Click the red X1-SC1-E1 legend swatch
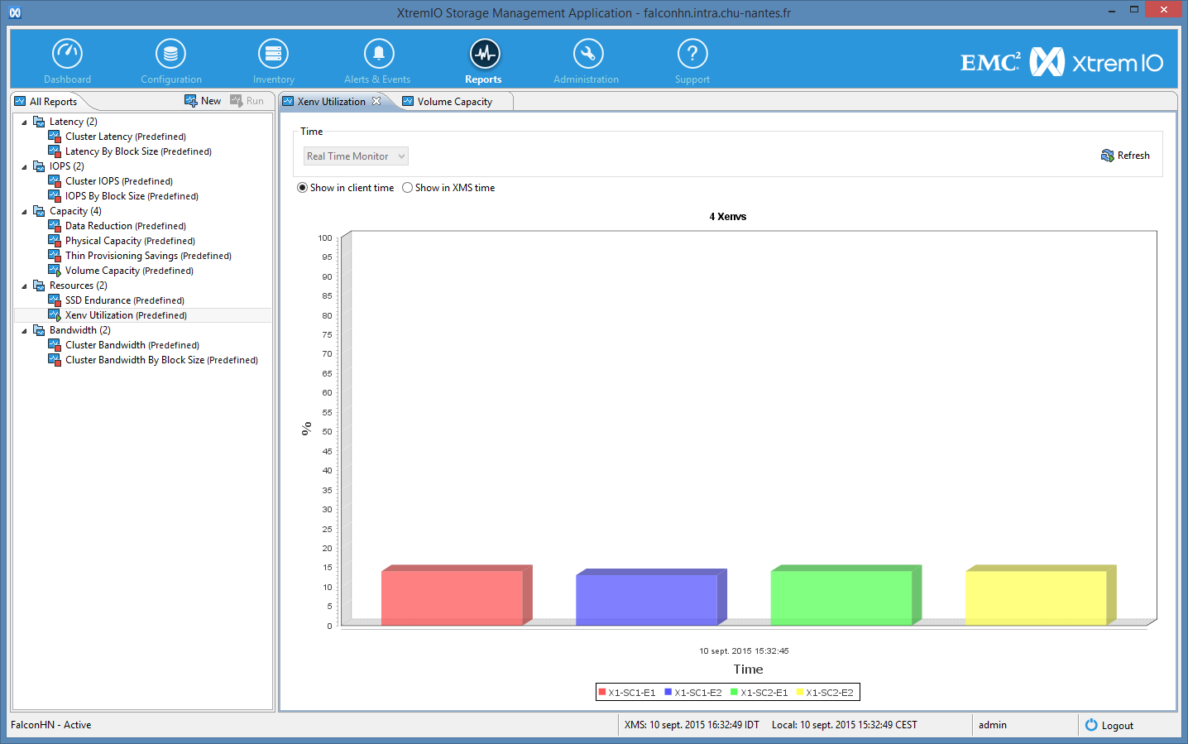Image resolution: width=1188 pixels, height=744 pixels. click(x=602, y=692)
